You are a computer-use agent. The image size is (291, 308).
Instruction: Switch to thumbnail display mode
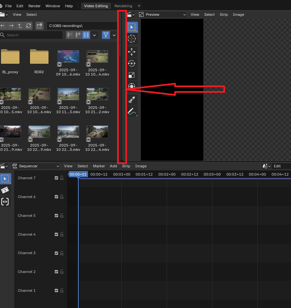[x=86, y=35]
